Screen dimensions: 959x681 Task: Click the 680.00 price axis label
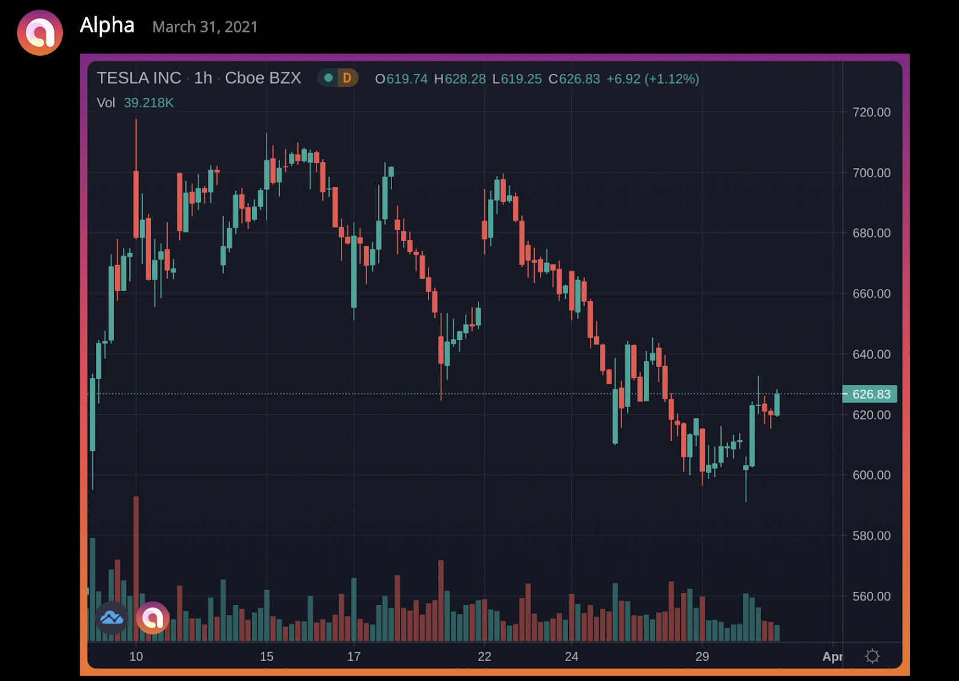(x=871, y=233)
